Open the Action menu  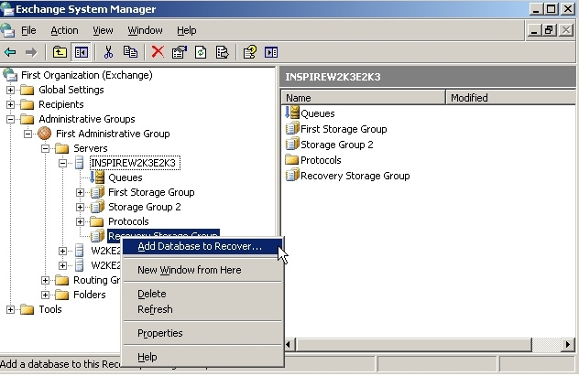64,30
